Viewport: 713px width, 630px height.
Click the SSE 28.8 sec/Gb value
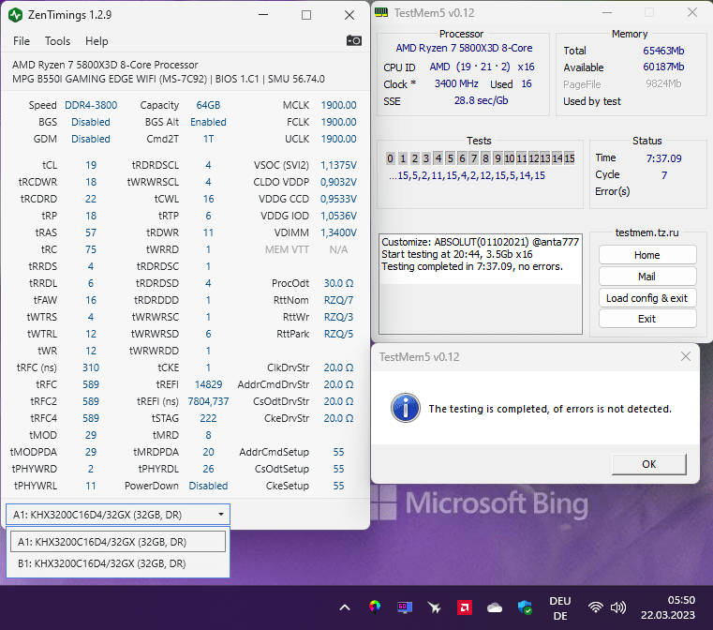click(481, 100)
